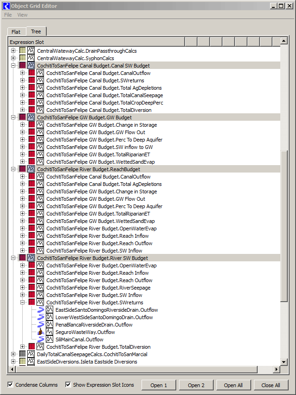Collapse the Canal Budget.Canal SW Budget node

tap(13, 66)
